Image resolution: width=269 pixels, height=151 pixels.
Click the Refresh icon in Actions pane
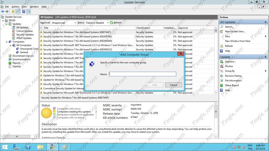point(222,46)
